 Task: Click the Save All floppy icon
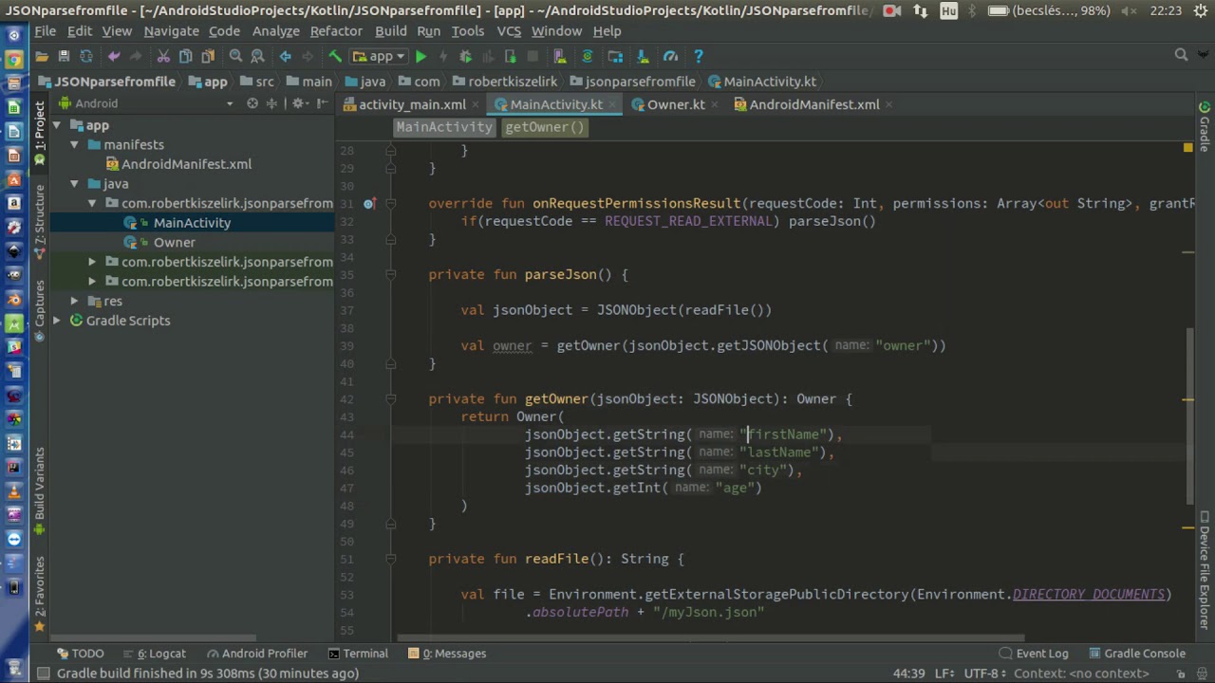64,56
